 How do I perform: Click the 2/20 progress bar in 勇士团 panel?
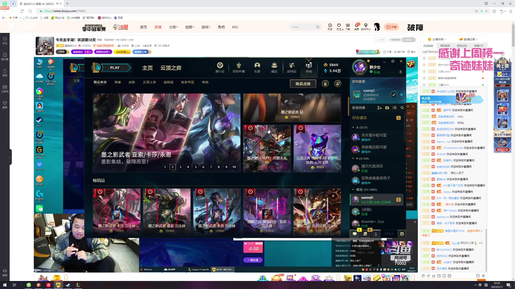(502, 85)
